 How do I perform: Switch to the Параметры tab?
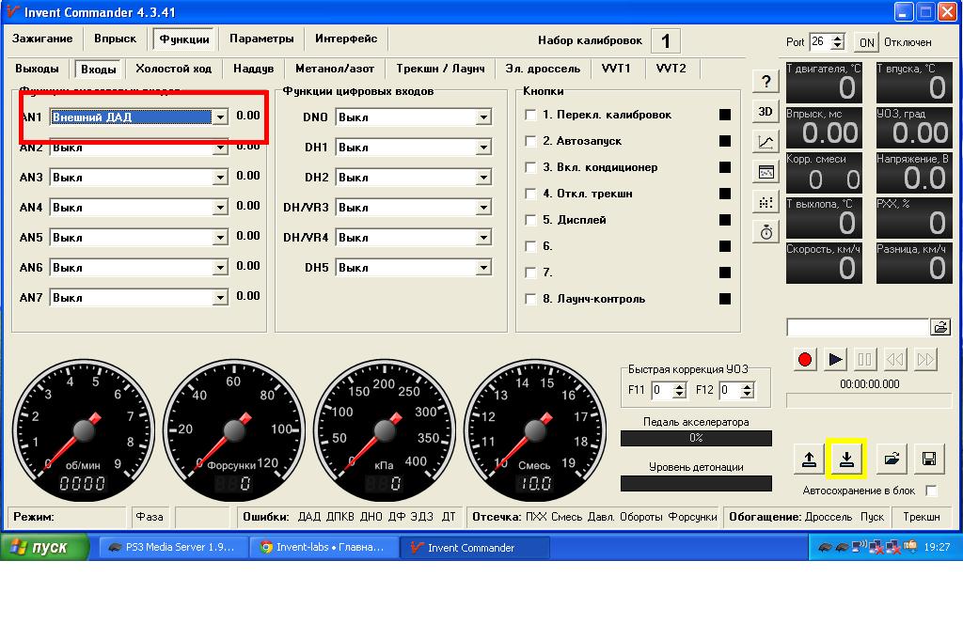tap(261, 39)
